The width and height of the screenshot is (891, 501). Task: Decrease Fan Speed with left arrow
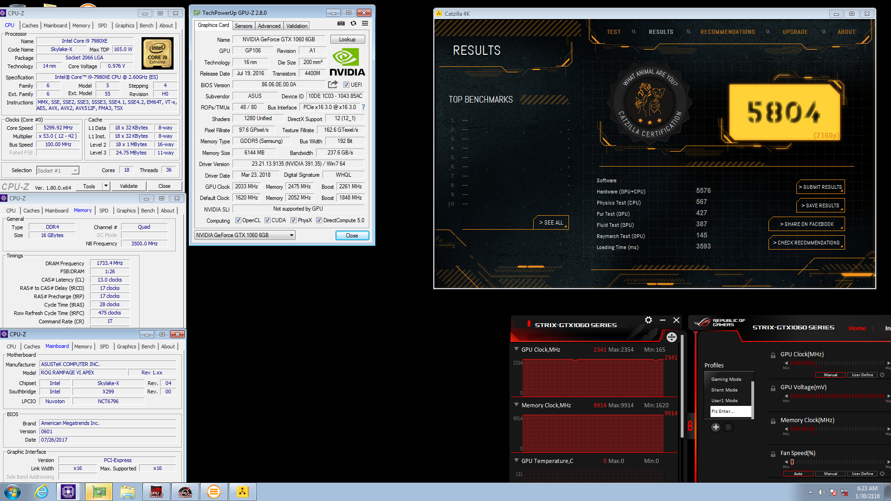(x=786, y=462)
